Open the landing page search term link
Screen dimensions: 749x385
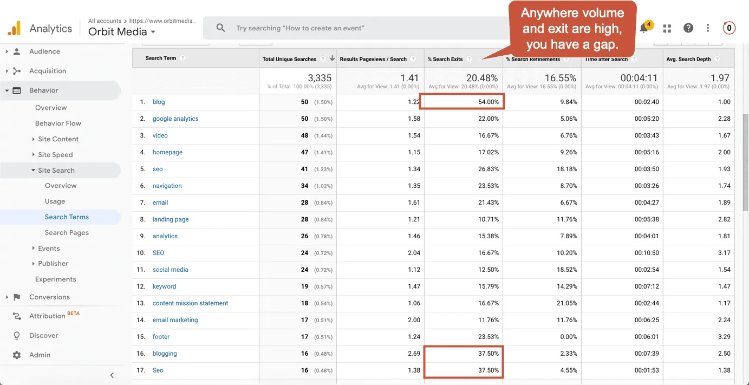point(170,219)
